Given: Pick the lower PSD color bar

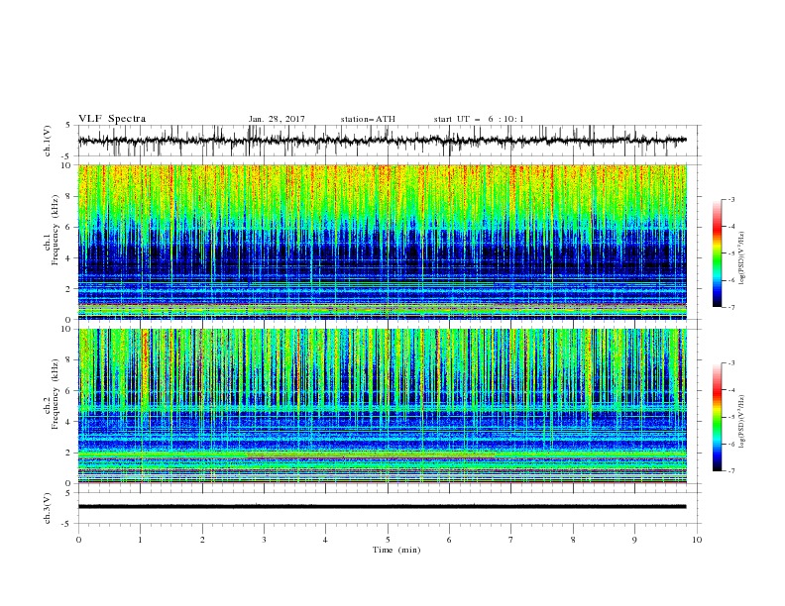Looking at the screenshot, I should coord(717,417).
